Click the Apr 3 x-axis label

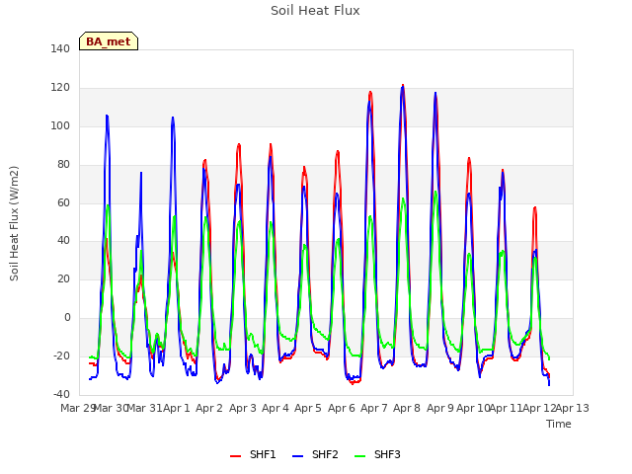pyautogui.click(x=243, y=408)
